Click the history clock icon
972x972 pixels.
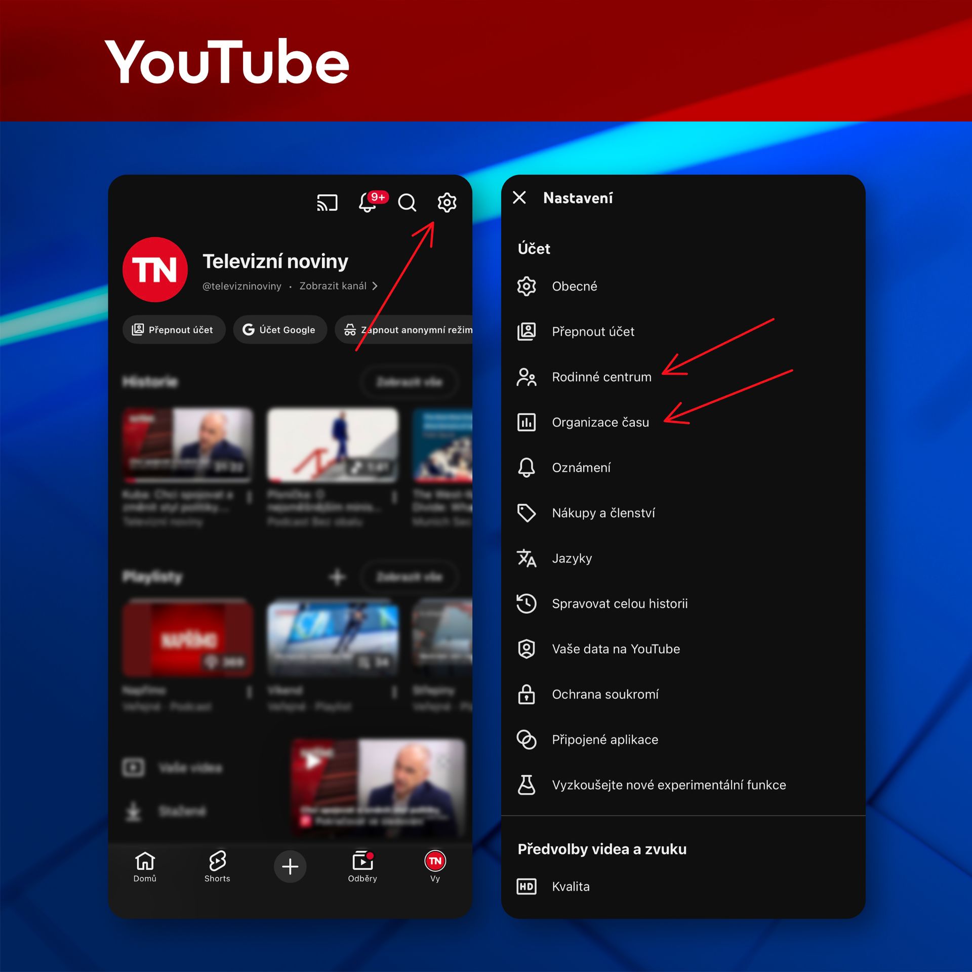[526, 603]
